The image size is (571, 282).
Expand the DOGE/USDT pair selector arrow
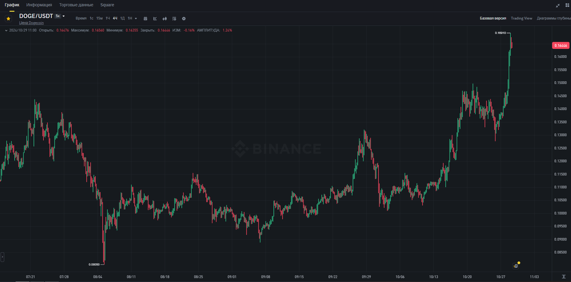[64, 16]
